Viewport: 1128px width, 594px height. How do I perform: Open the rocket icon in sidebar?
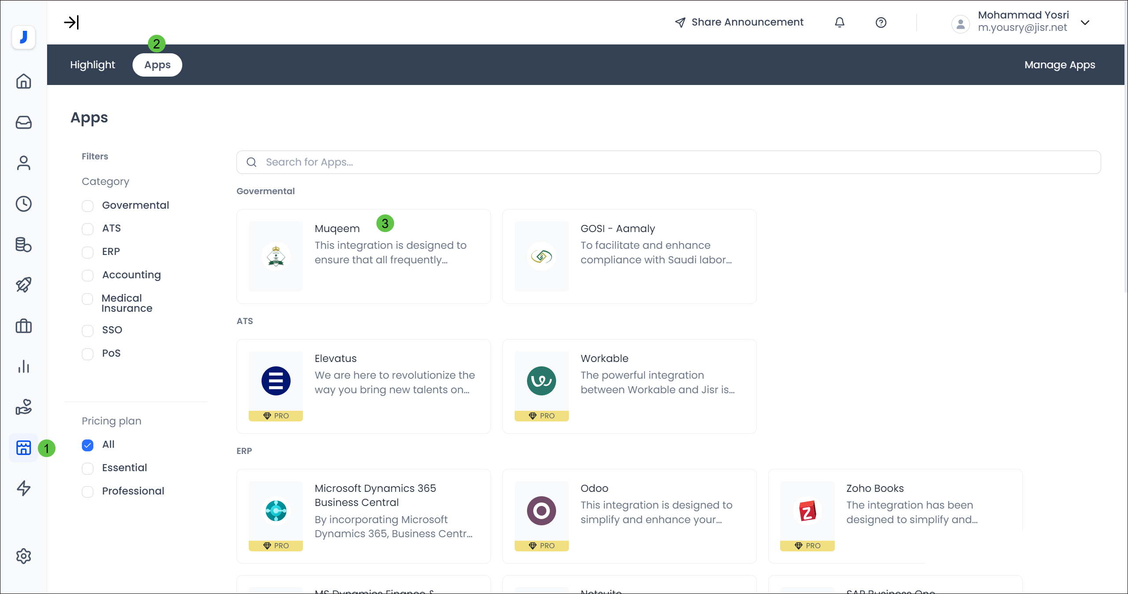pos(23,285)
